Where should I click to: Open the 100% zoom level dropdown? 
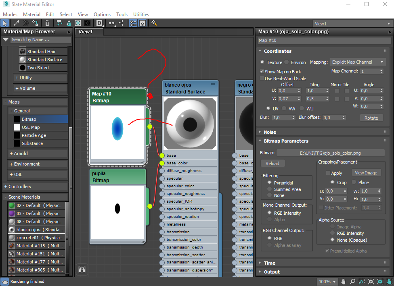click(x=327, y=282)
